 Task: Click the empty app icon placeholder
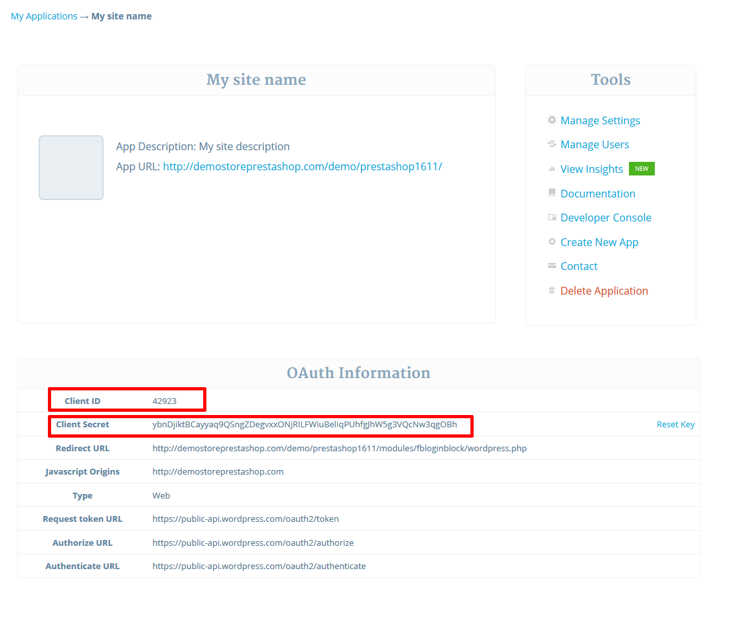tap(71, 168)
